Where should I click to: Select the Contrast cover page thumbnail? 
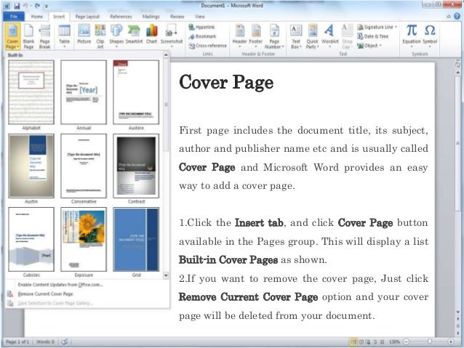[x=136, y=166]
